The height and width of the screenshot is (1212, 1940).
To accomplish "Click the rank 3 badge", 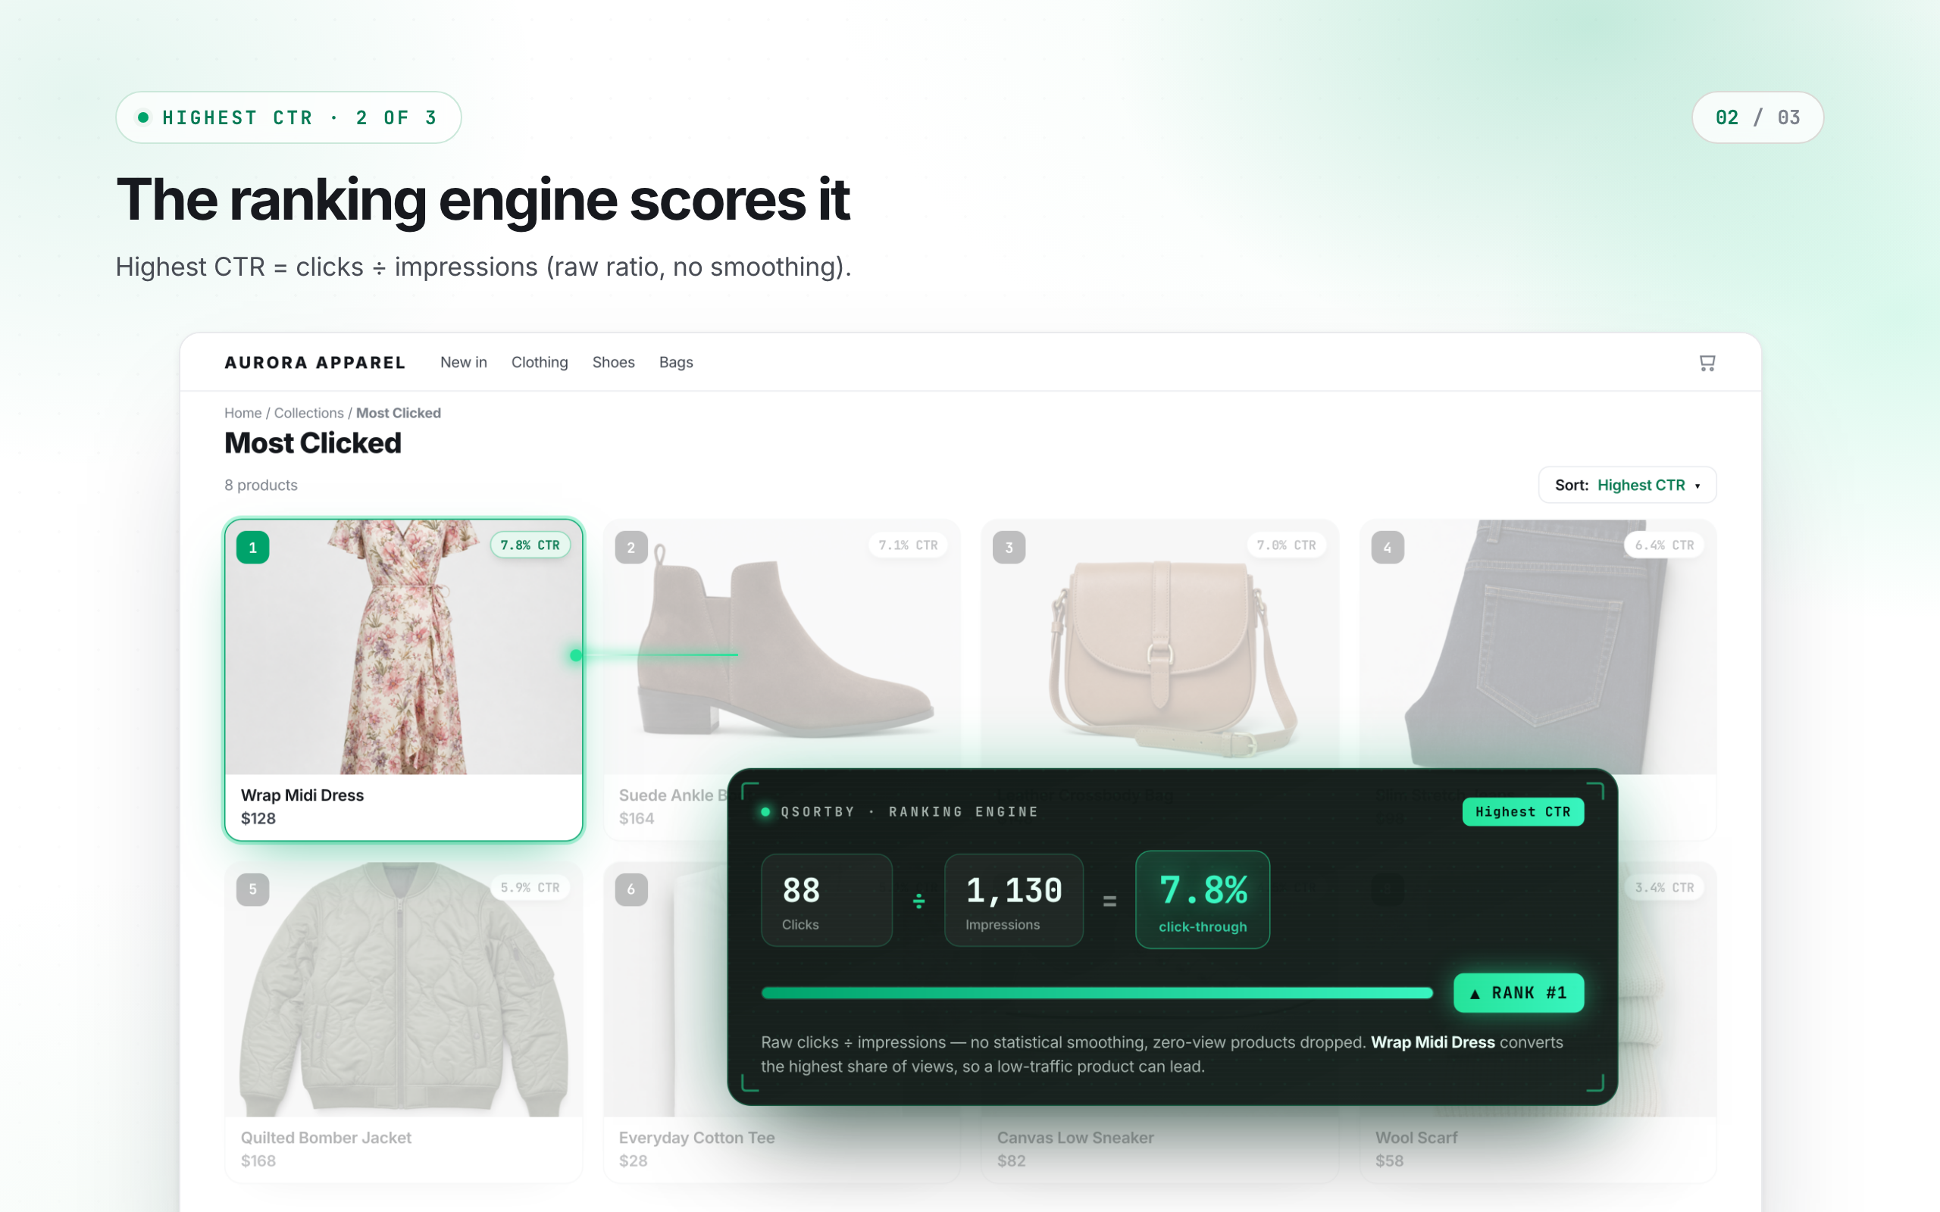I will (x=1009, y=548).
